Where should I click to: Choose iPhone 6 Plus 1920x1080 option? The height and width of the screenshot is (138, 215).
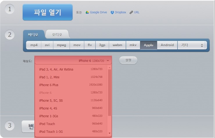pos(71,85)
